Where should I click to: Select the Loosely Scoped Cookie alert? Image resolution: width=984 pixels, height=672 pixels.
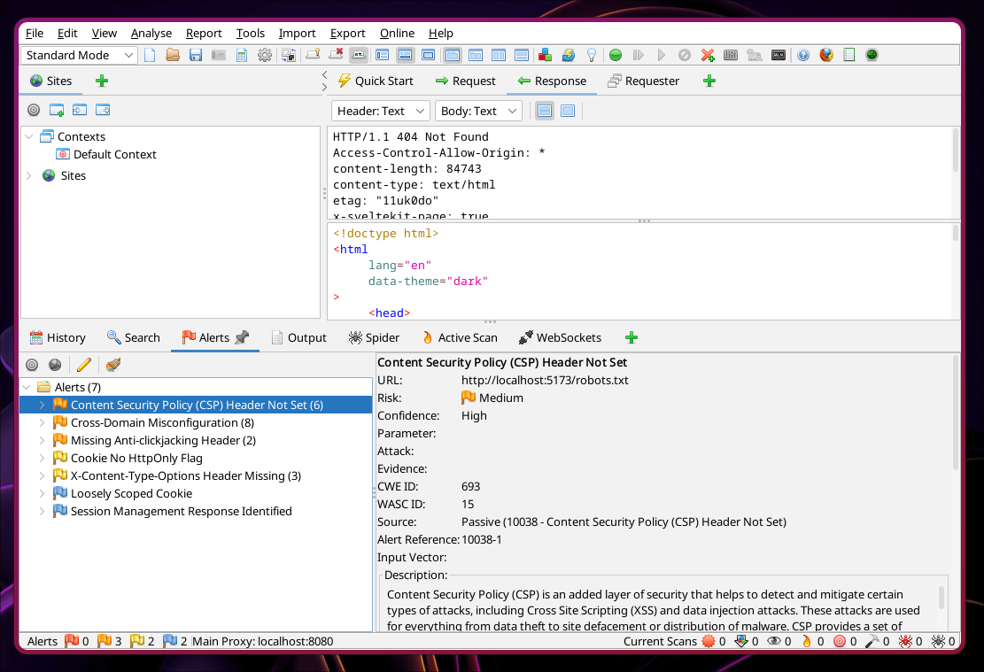(131, 494)
